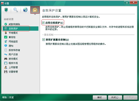Screen dimensions: 139x101
Task: Toggle the 启用自我保护 checkbox
Action: [x=43, y=23]
